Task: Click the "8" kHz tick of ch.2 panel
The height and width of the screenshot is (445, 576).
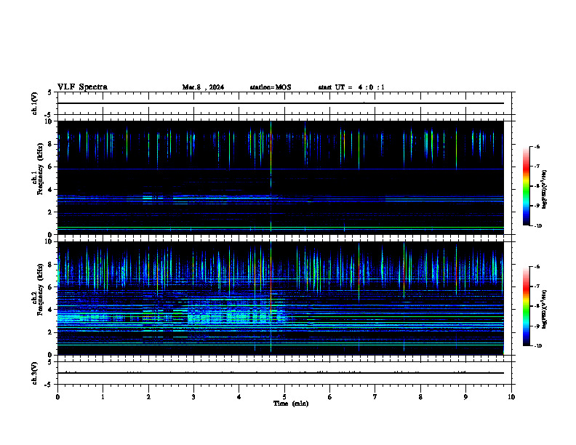Action: (x=51, y=265)
